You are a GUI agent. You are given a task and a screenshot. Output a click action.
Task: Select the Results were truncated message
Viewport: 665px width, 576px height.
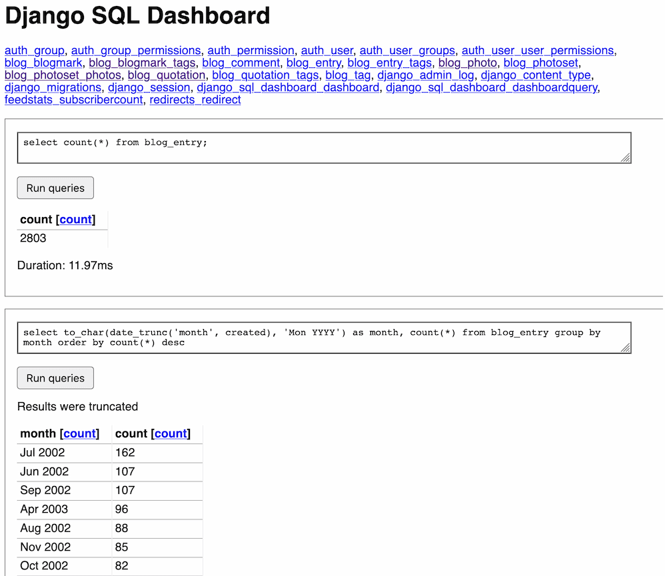77,406
